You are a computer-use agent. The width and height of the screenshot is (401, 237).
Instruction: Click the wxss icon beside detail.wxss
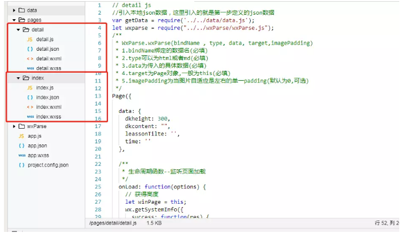[30, 68]
